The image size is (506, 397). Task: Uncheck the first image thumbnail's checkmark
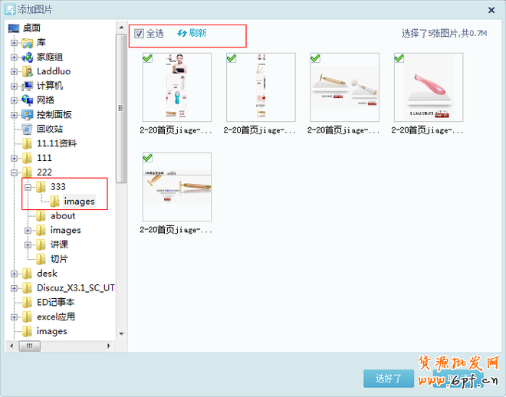click(x=147, y=57)
